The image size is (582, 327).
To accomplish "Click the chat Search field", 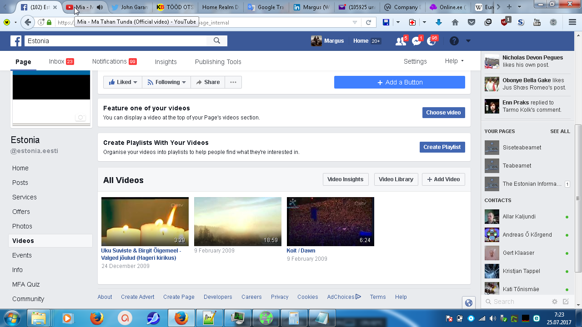I will tap(516, 302).
